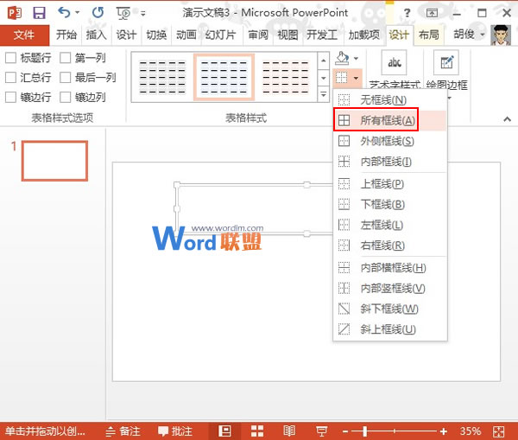Open the 动画 tab

pyautogui.click(x=186, y=35)
